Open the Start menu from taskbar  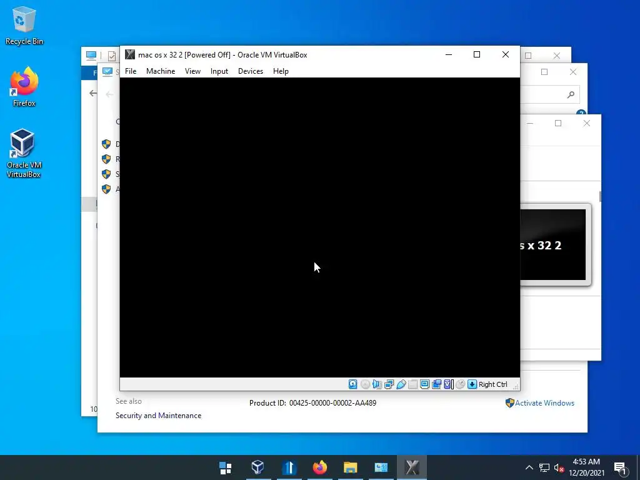pyautogui.click(x=225, y=467)
